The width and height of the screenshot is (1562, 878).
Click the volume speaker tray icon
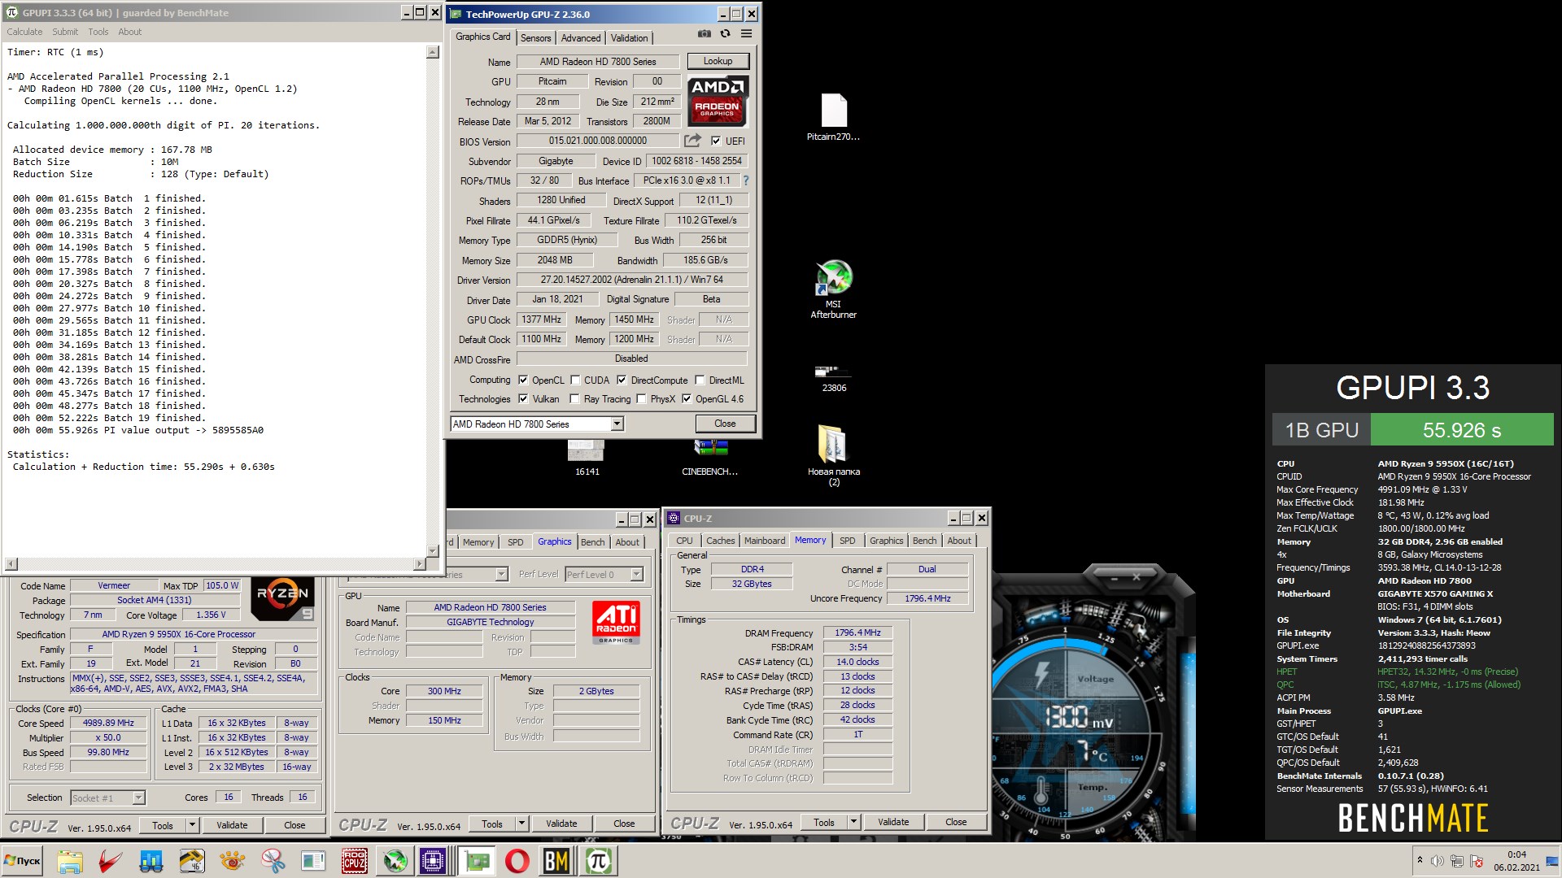tap(1437, 861)
